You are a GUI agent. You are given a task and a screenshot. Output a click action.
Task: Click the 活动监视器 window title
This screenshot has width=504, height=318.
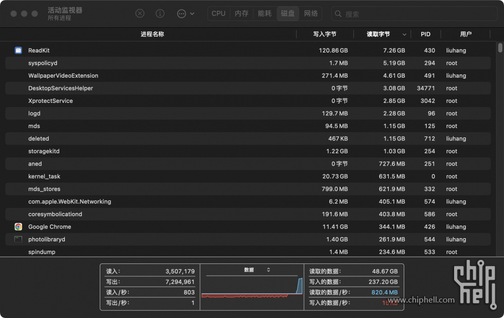pos(65,10)
